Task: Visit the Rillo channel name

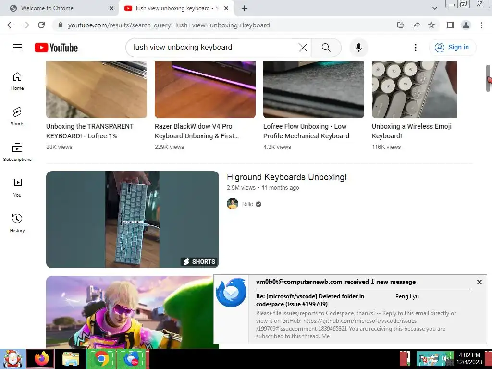Action: [x=247, y=204]
